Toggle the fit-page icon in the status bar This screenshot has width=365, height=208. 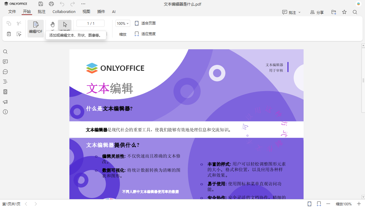click(x=309, y=204)
